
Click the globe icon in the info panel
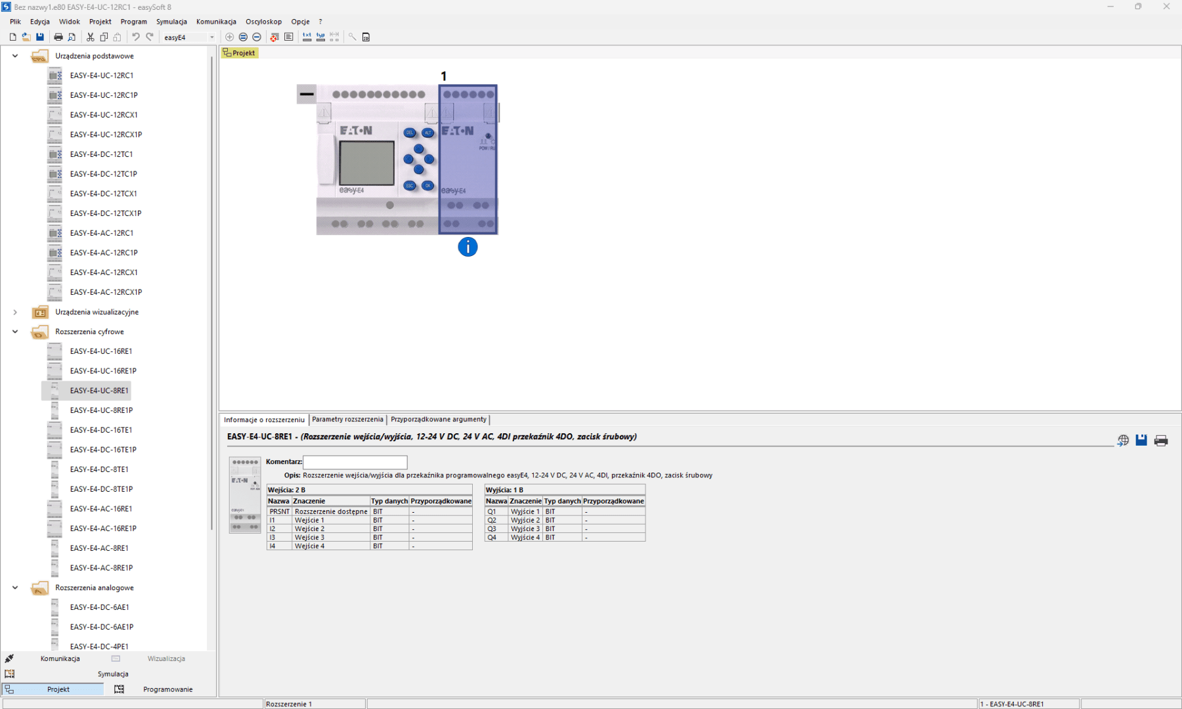tap(1123, 440)
